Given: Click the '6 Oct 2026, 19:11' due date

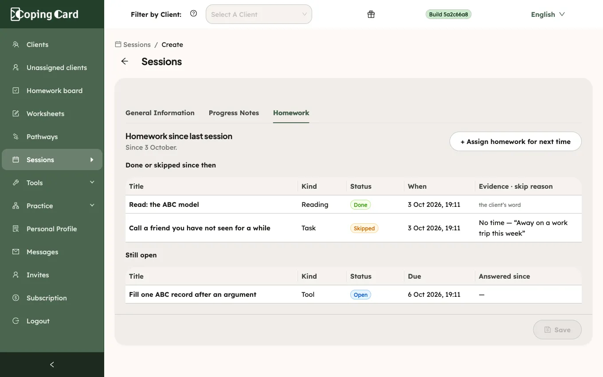Looking at the screenshot, I should 434,295.
